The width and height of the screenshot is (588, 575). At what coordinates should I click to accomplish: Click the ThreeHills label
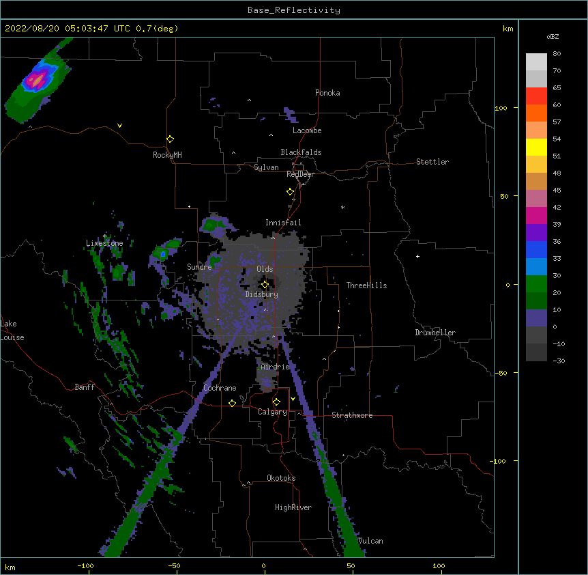366,285
